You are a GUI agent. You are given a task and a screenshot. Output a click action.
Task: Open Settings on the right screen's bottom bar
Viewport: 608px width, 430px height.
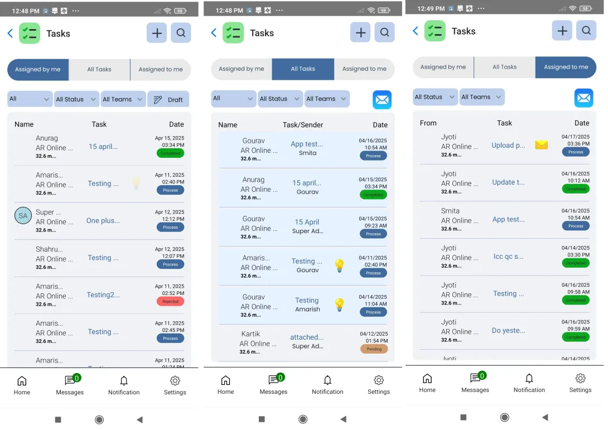[580, 383]
